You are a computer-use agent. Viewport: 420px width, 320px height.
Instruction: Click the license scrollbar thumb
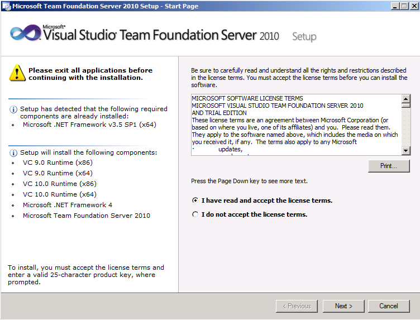406,105
